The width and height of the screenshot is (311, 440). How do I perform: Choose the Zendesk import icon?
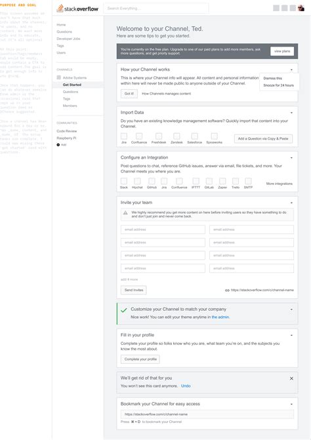click(176, 136)
